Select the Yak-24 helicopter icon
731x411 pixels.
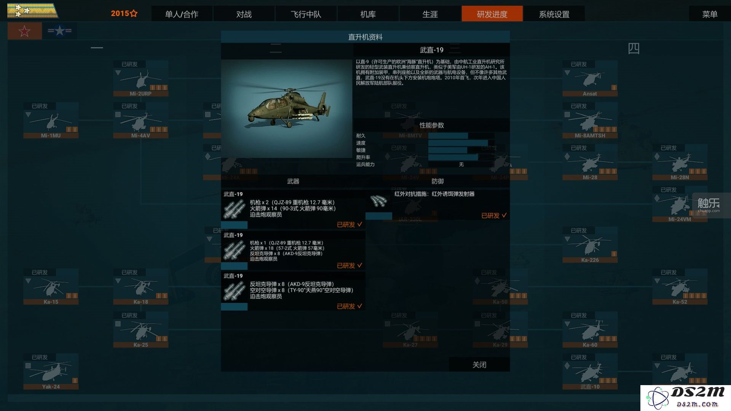(x=51, y=371)
